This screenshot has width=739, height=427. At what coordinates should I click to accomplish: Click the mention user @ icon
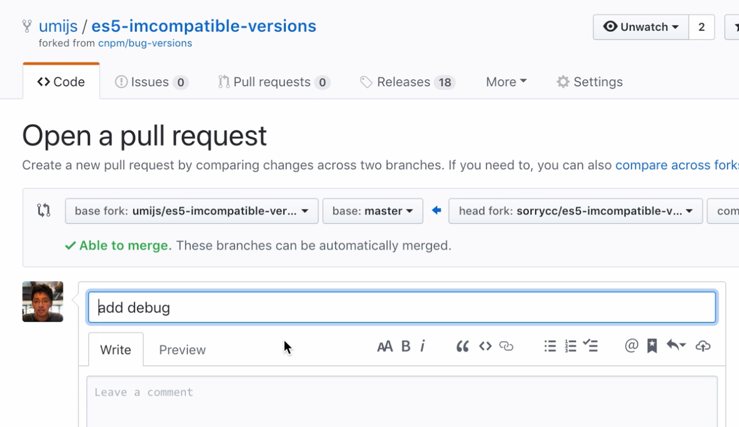631,346
